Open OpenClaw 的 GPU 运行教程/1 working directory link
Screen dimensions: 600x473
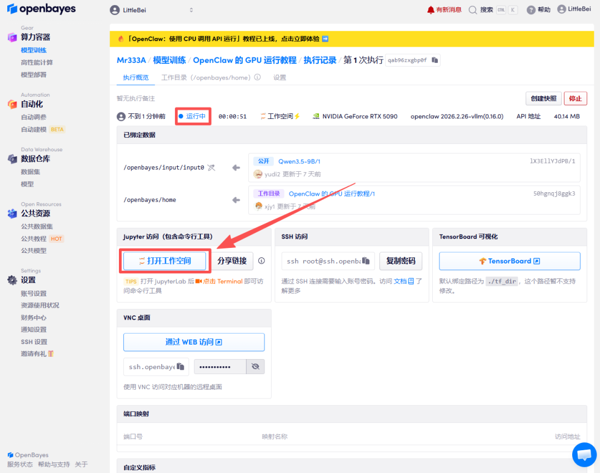[x=332, y=193]
